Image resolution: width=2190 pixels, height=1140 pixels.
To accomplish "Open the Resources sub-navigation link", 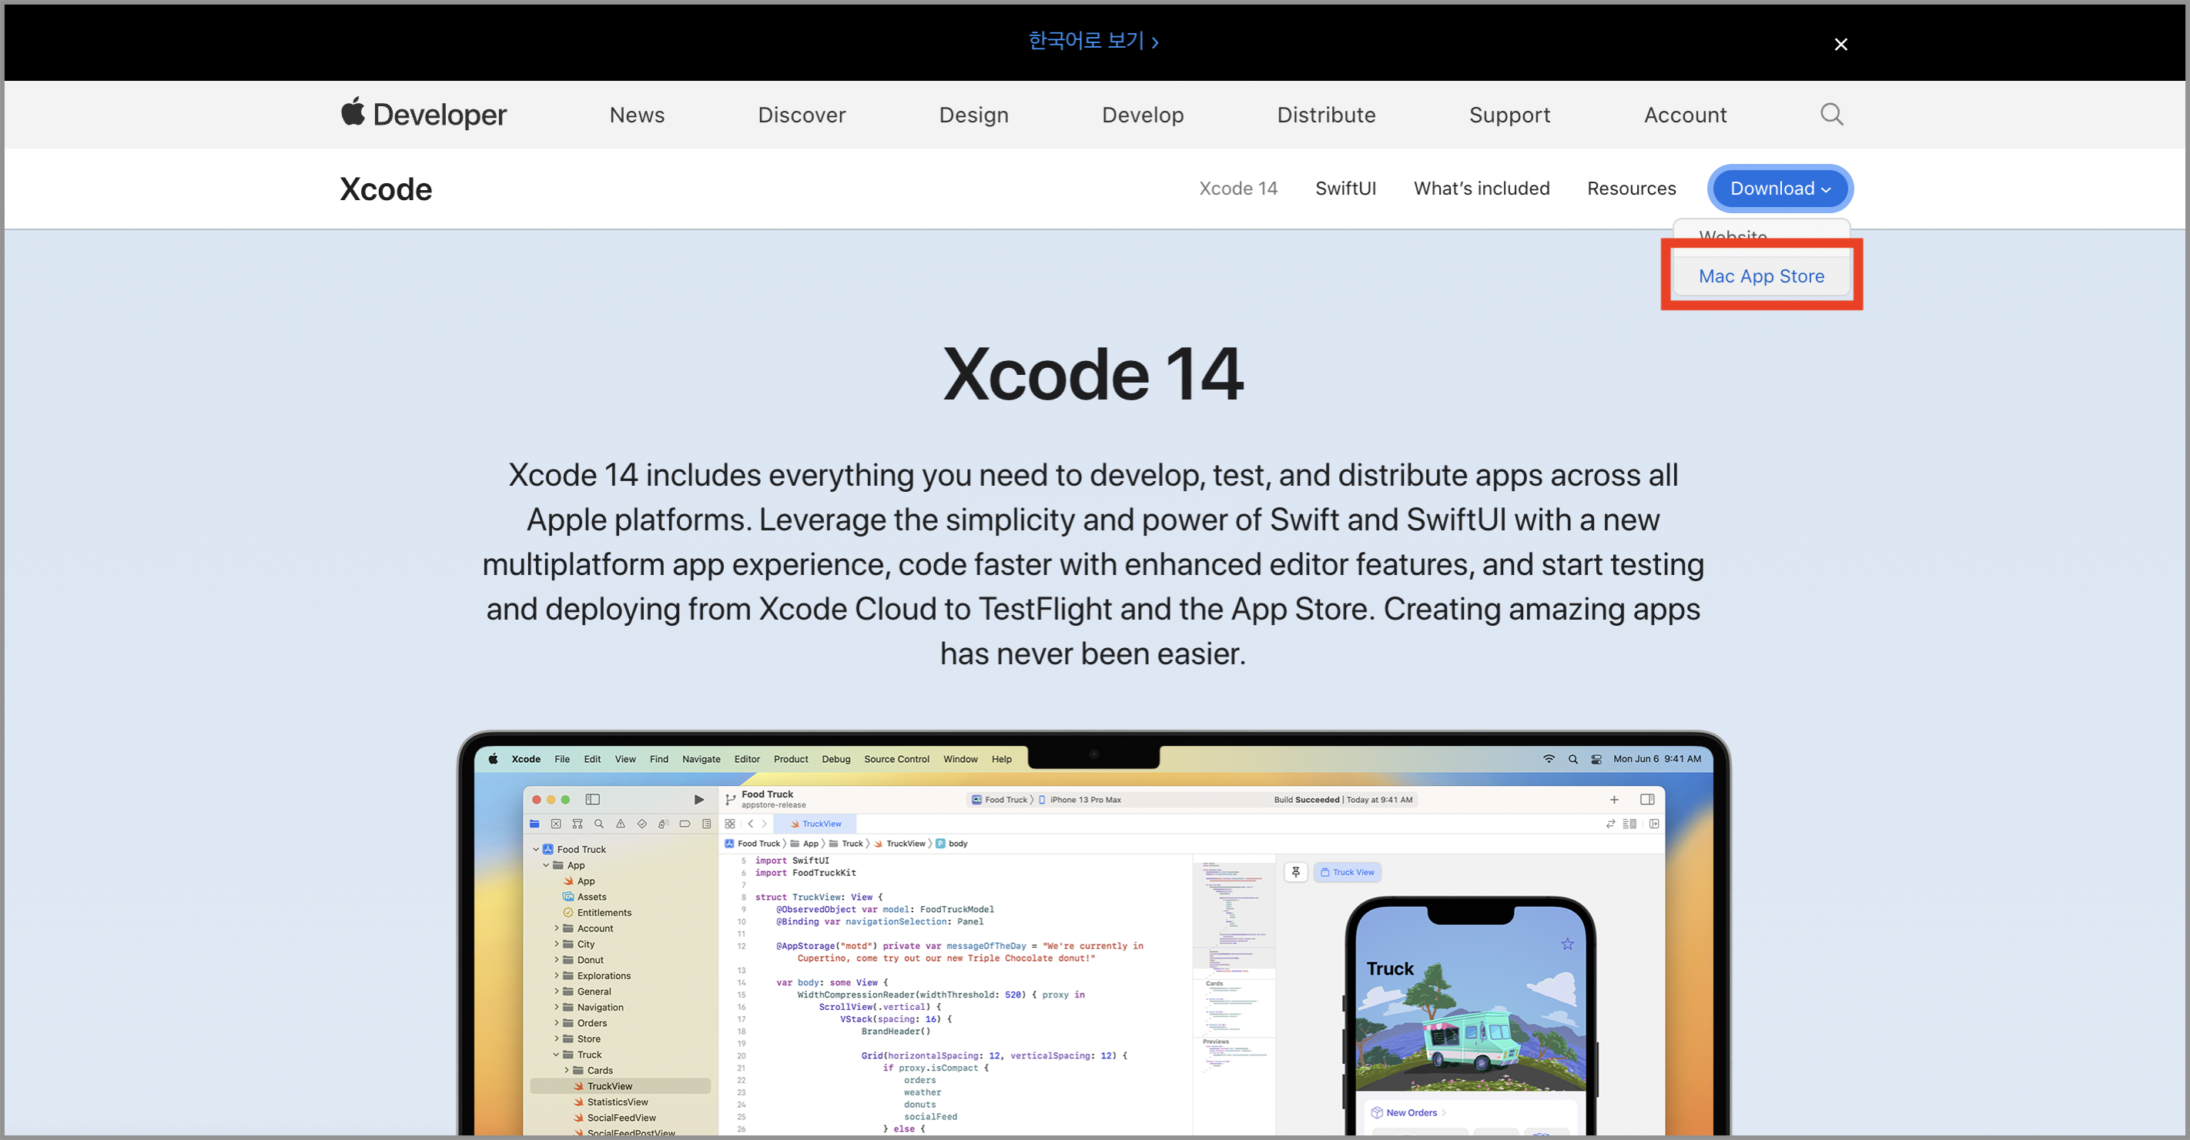I will click(x=1631, y=188).
